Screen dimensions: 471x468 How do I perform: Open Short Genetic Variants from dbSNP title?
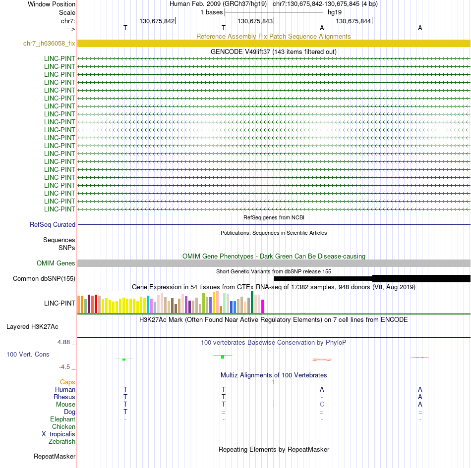click(274, 271)
